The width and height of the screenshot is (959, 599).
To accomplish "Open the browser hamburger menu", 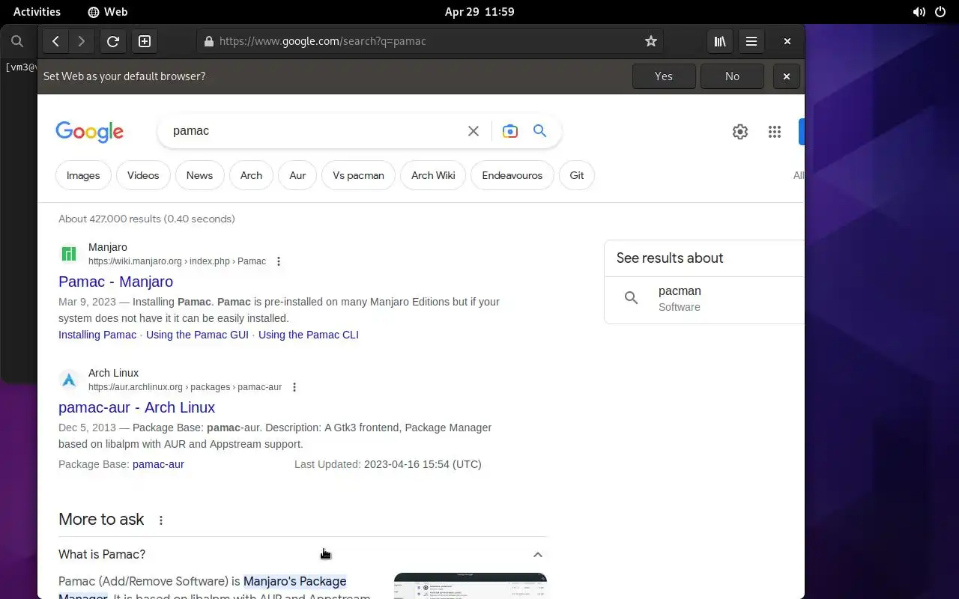I will [751, 41].
